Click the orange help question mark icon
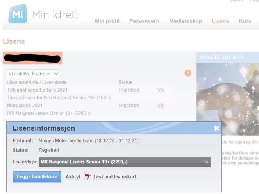 188,73
